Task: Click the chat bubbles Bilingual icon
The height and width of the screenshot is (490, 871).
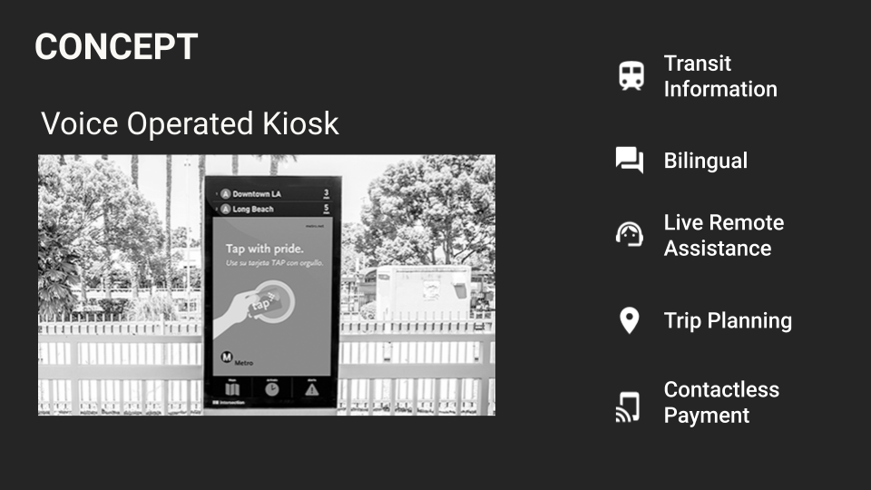Action: click(x=630, y=161)
